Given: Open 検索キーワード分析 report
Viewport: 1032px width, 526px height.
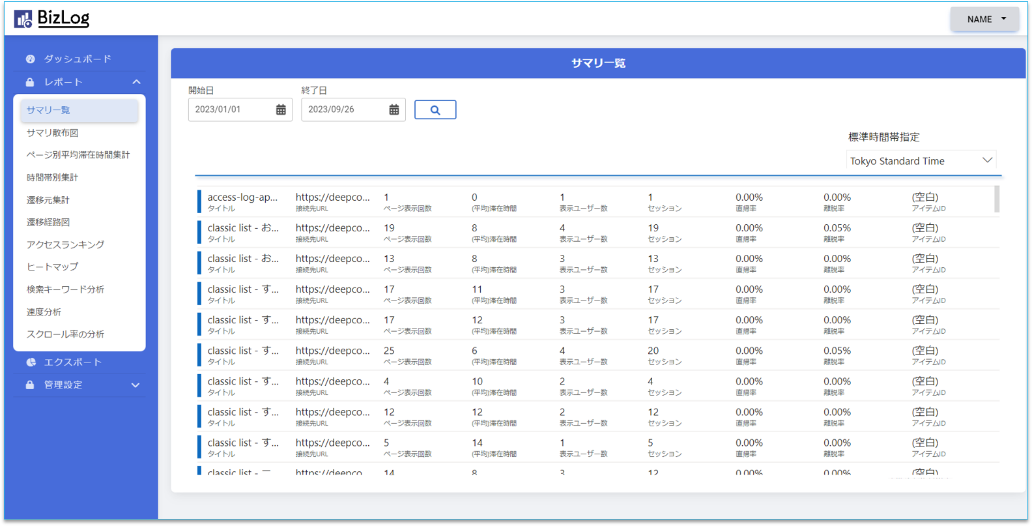Looking at the screenshot, I should (x=65, y=289).
